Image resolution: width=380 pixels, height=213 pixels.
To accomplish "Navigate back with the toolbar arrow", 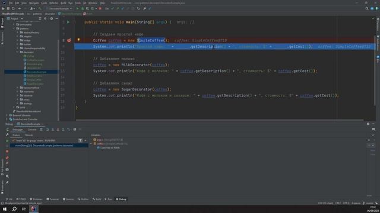I will pos(20,8).
